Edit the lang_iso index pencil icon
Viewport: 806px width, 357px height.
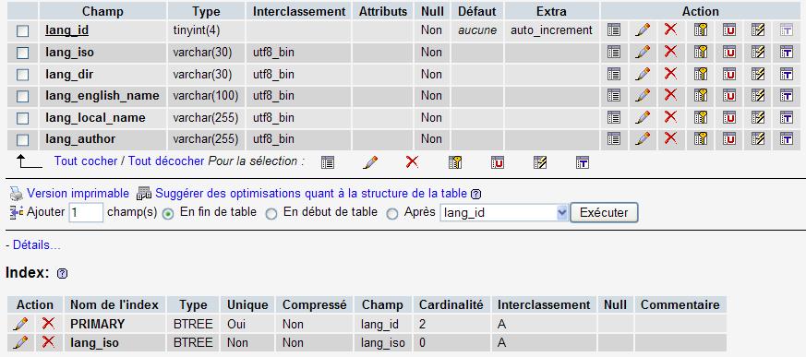[x=20, y=342]
